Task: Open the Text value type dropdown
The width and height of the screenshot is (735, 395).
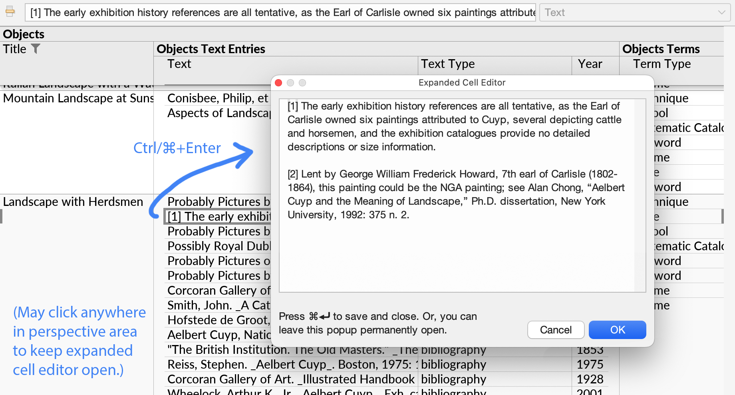Action: (722, 12)
